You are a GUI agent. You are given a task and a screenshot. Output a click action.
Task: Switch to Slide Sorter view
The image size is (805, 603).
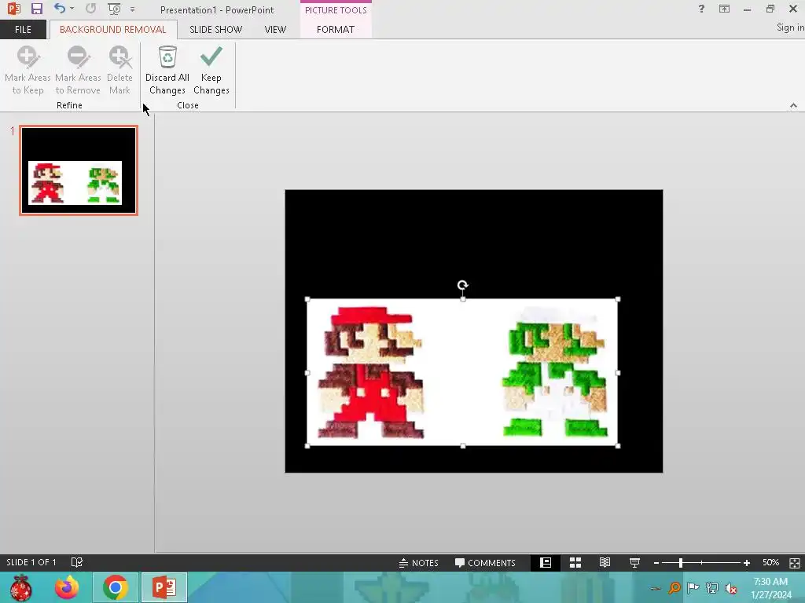click(575, 562)
